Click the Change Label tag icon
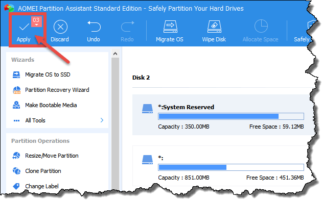 coord(16,186)
